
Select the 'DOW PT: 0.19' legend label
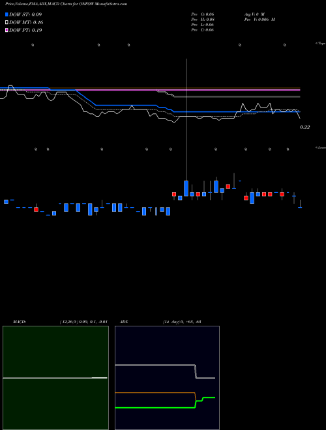[x=25, y=31]
